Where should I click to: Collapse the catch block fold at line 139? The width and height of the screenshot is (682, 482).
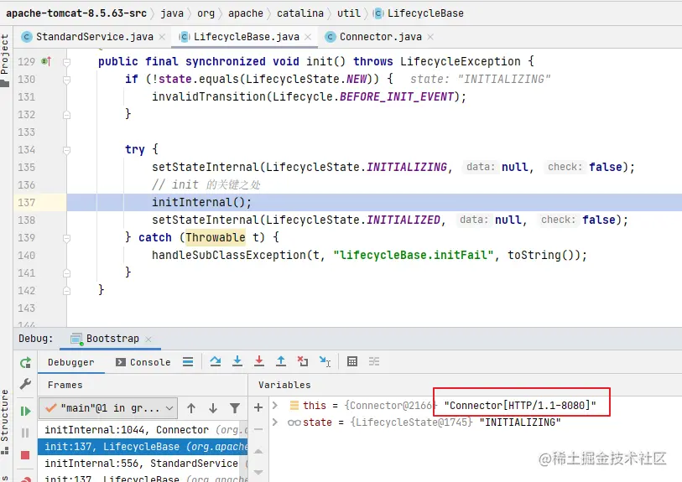[x=66, y=238]
